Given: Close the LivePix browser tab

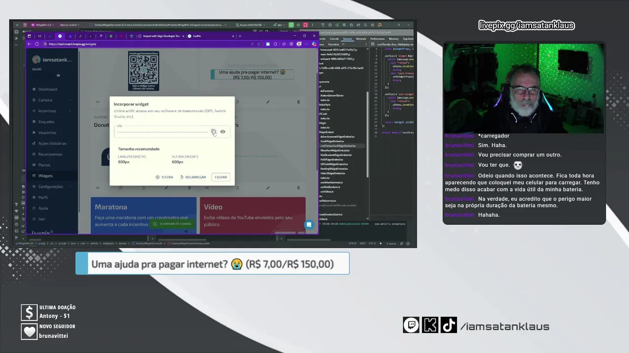Looking at the screenshot, I should pyautogui.click(x=232, y=36).
